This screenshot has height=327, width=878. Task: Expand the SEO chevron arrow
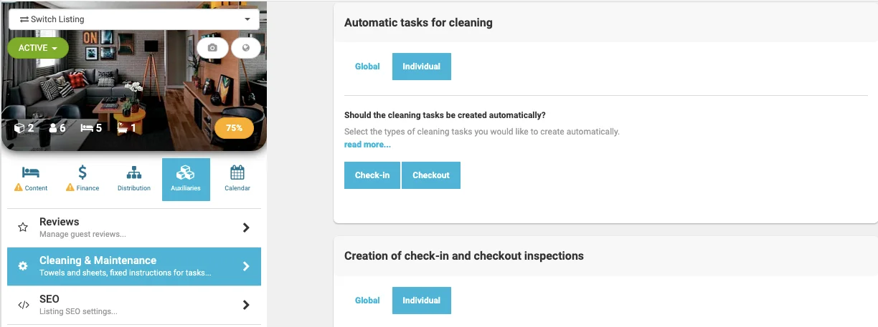point(246,305)
